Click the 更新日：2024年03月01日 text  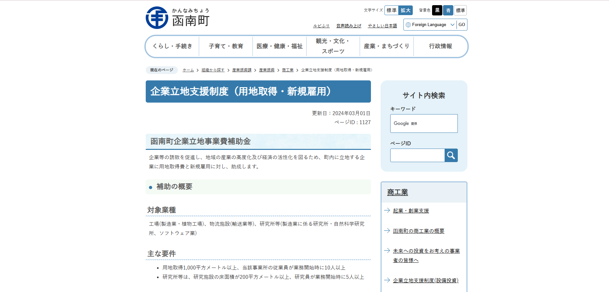click(x=341, y=113)
